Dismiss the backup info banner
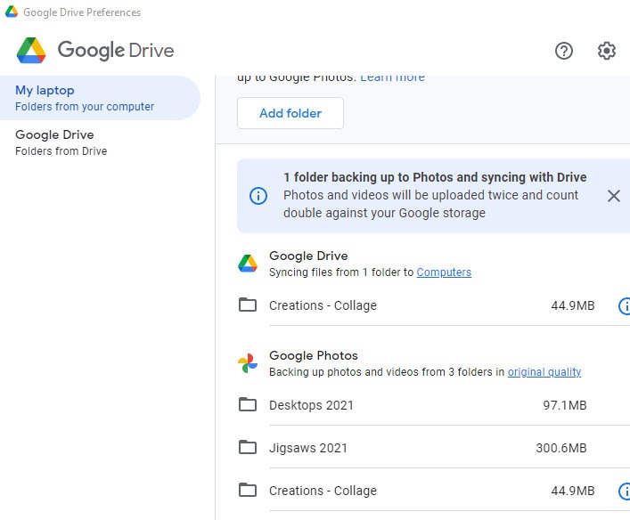Screen dimensions: 630x520 613,196
